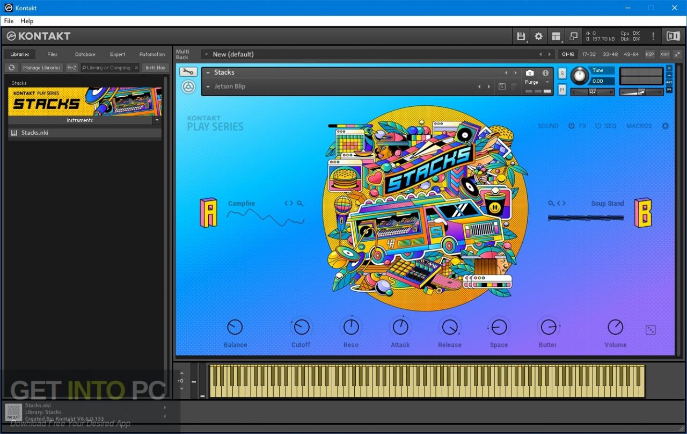Viewport: 687px width, 434px height.
Task: Sort libraries with A-Z button
Action: [x=71, y=68]
